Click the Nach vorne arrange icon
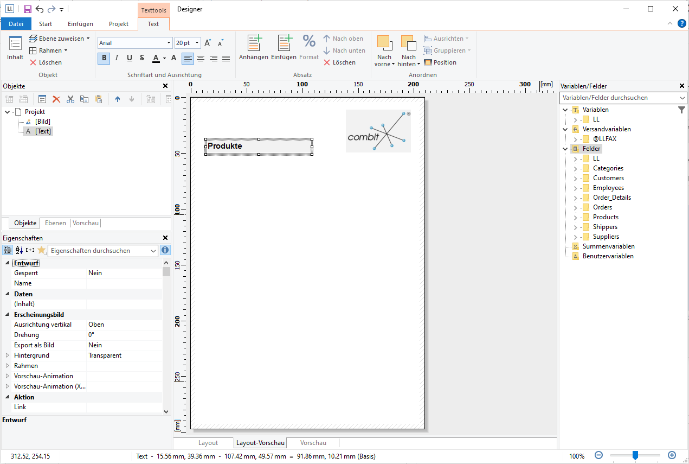Image resolution: width=689 pixels, height=464 pixels. [x=384, y=43]
